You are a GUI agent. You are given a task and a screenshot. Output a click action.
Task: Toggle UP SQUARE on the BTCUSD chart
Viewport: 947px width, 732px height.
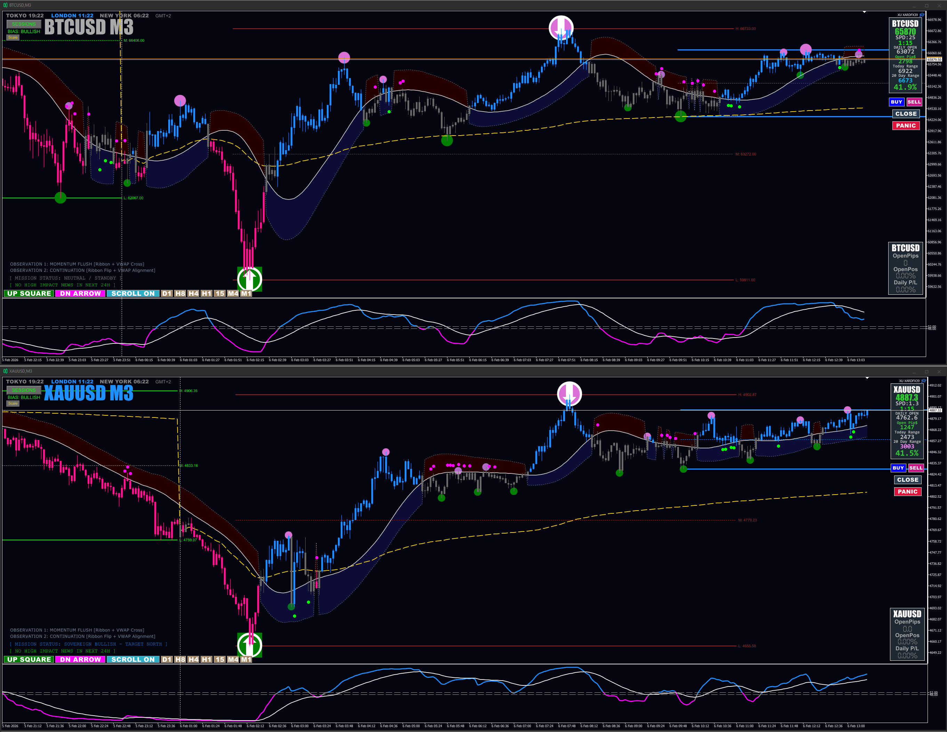29,293
